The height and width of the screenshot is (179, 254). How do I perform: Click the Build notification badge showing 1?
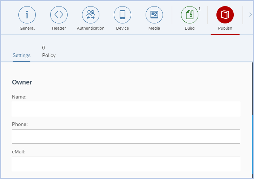(199, 9)
